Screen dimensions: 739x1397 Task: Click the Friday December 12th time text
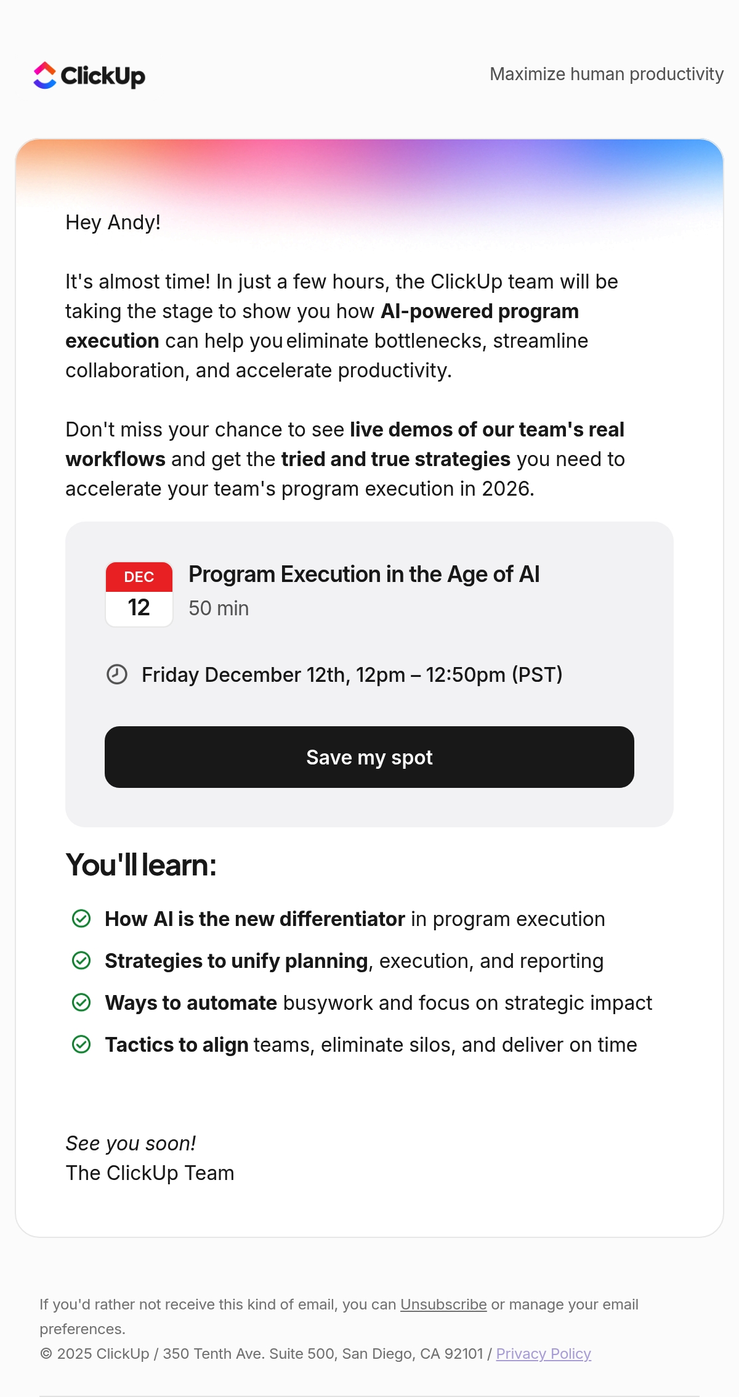tap(352, 675)
